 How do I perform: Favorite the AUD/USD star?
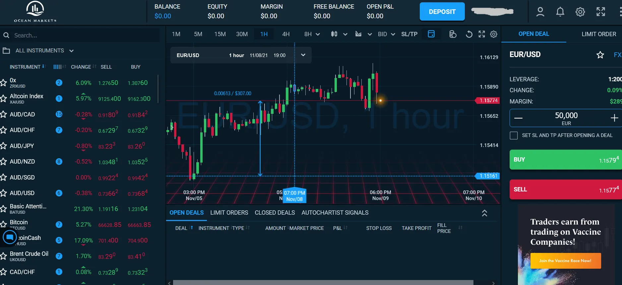[3, 193]
